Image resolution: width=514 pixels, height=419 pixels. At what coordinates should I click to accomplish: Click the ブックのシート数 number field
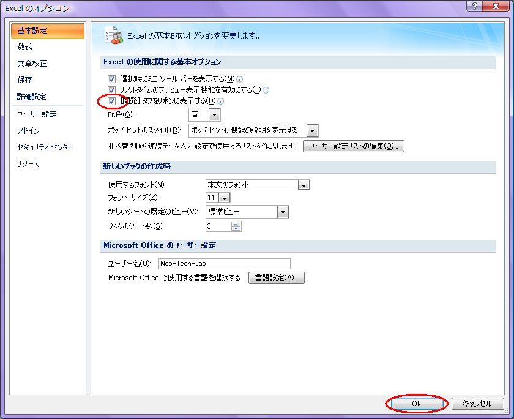(218, 226)
